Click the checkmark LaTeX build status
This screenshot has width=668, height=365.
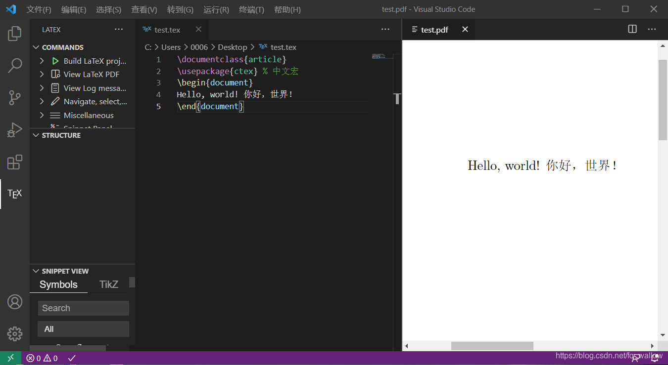click(x=72, y=358)
